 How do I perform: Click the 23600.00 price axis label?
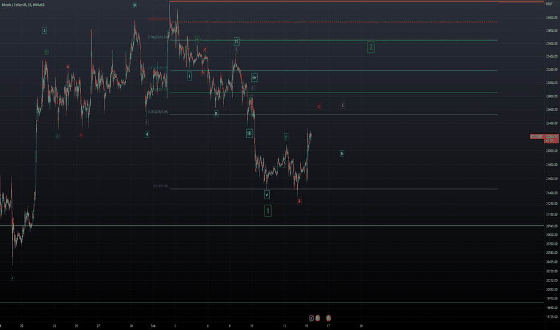pos(552,44)
